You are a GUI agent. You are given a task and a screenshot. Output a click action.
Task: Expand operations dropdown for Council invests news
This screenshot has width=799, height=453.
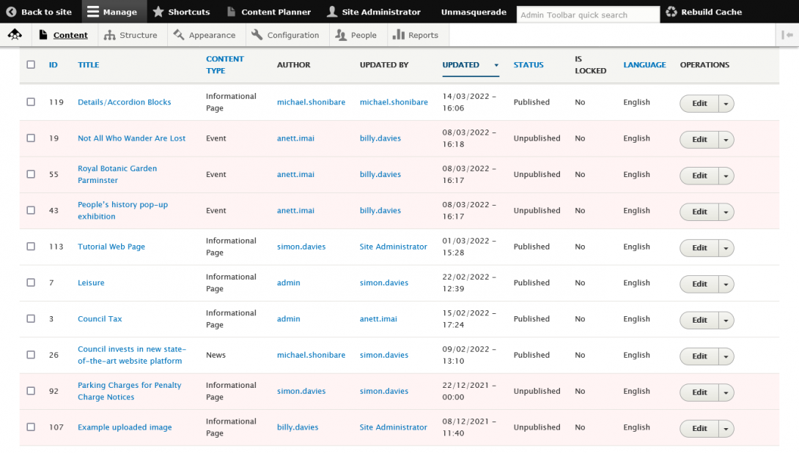(726, 356)
